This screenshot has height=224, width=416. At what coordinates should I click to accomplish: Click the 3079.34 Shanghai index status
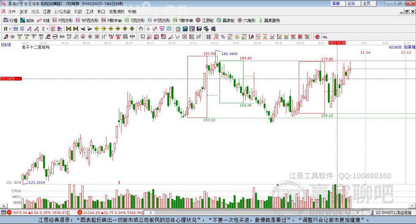tap(19, 213)
